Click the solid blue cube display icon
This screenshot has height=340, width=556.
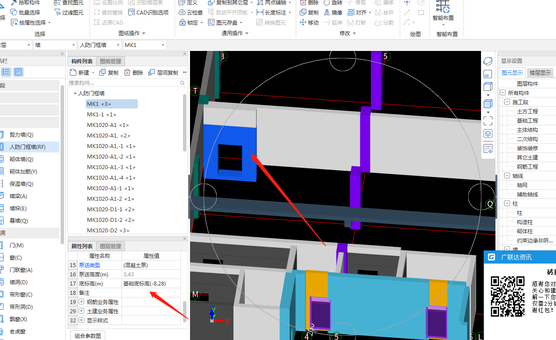click(488, 104)
